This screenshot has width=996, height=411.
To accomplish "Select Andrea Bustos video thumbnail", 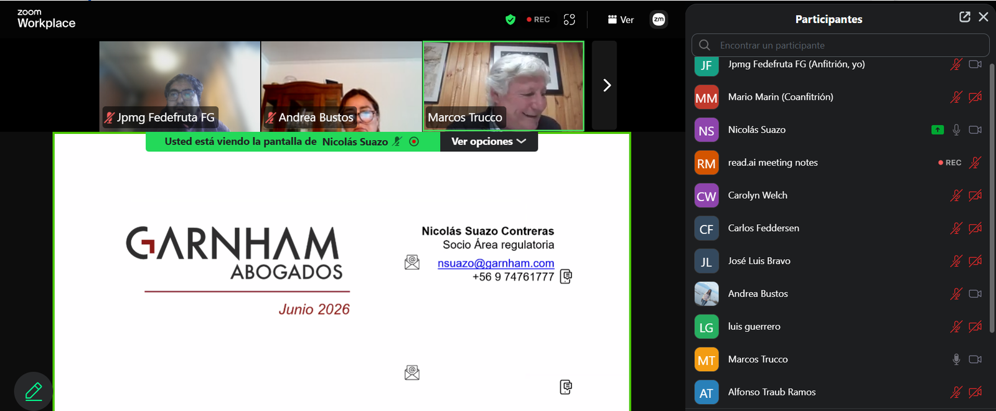I will click(342, 86).
